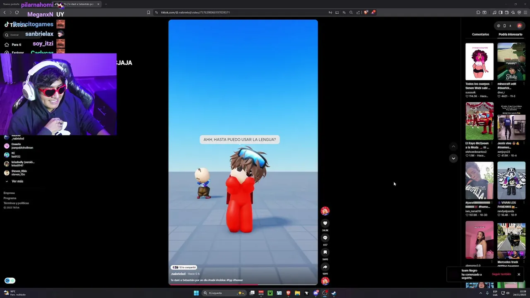Open zoom magnifier icon in address bar
This screenshot has width=530, height=298.
[x=351, y=12]
